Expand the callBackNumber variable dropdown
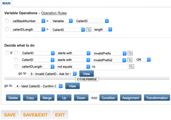Viewport: 171px width, 120px height. coord(28,21)
